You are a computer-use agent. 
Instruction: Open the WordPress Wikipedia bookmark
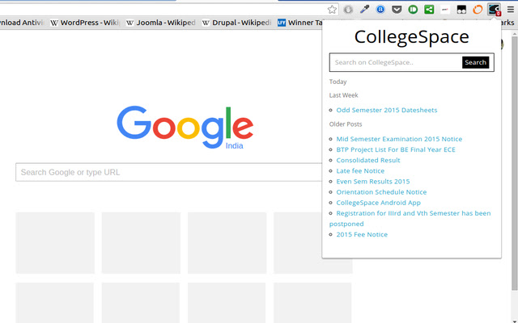click(85, 23)
